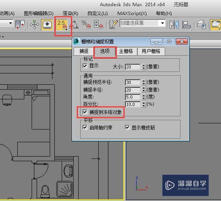Click the 百分比 value field
The image size is (221, 201).
133,104
